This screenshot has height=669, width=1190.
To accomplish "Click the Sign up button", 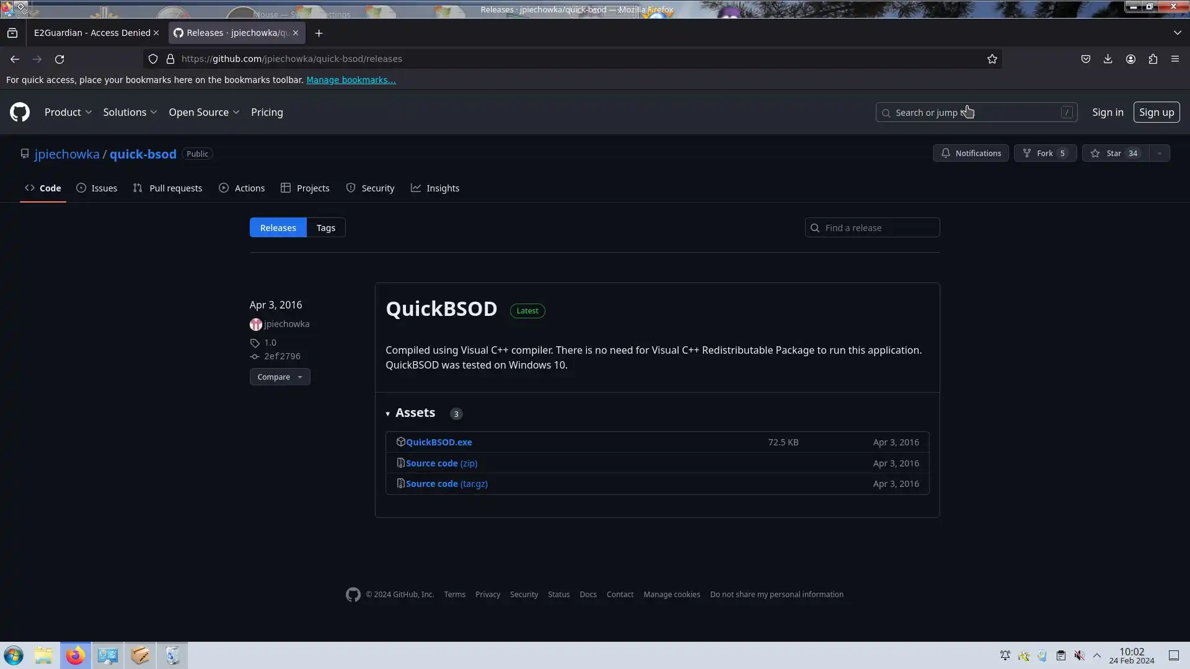I will [1156, 112].
